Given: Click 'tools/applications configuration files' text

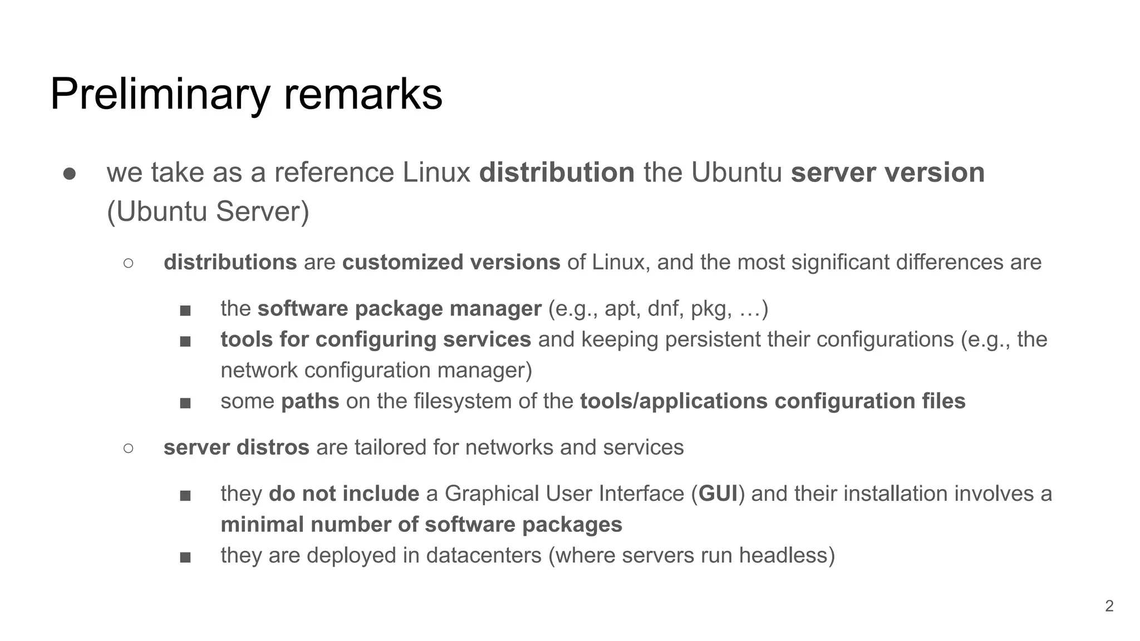Looking at the screenshot, I should coord(773,401).
